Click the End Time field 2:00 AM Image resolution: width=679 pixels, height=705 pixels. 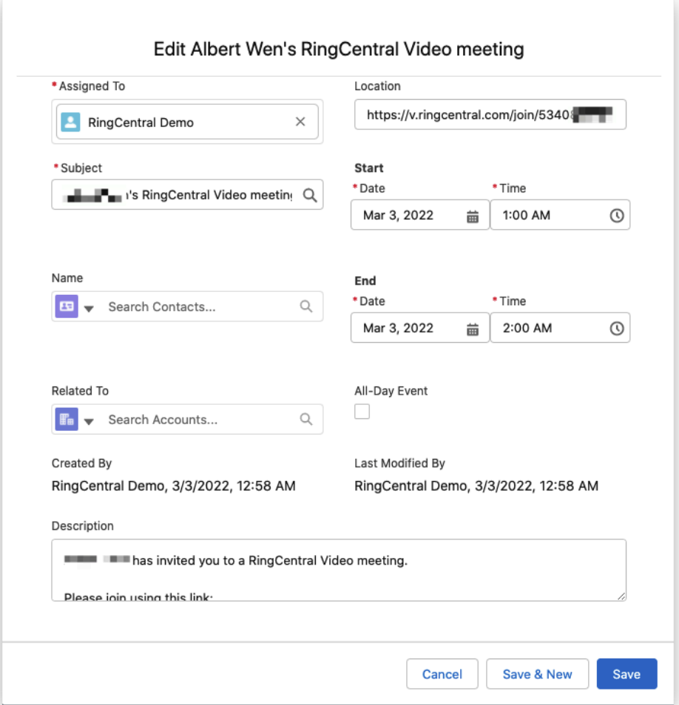click(x=560, y=328)
